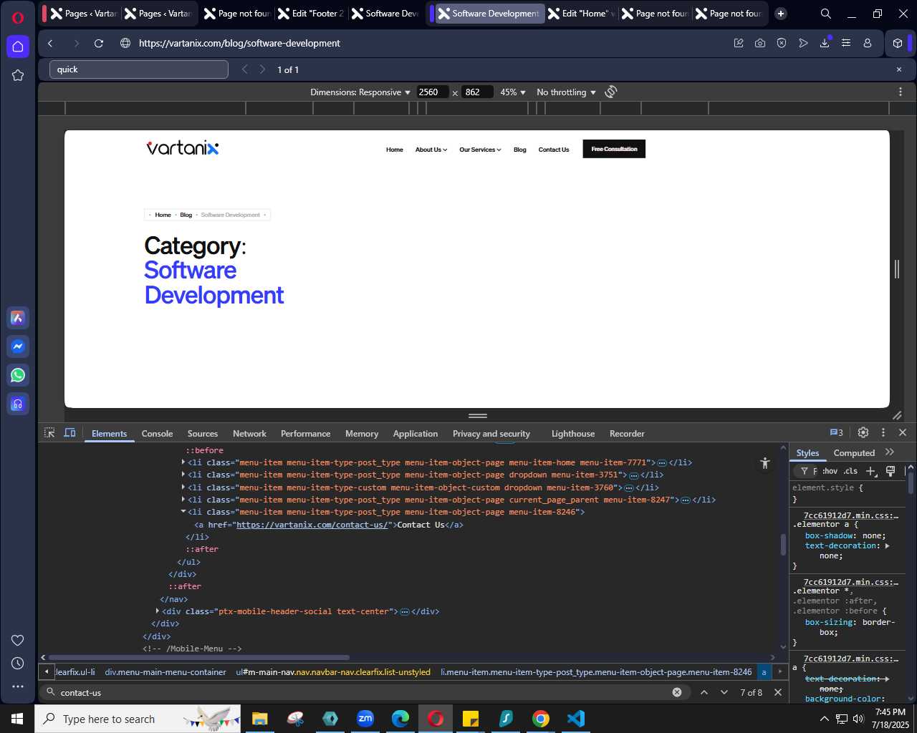Switch to the Sources tab
Image resolution: width=917 pixels, height=733 pixels.
203,433
